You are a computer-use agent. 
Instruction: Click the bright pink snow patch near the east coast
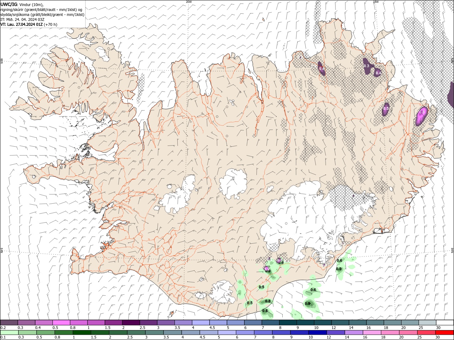pos(422,115)
